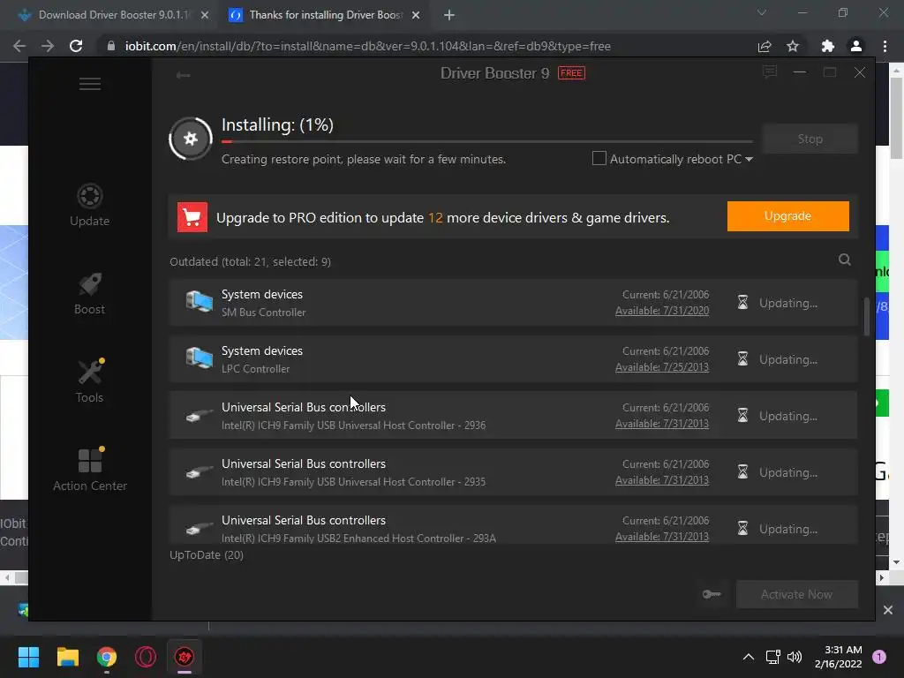Click Activate Now button
904x678 pixels.
(x=797, y=594)
